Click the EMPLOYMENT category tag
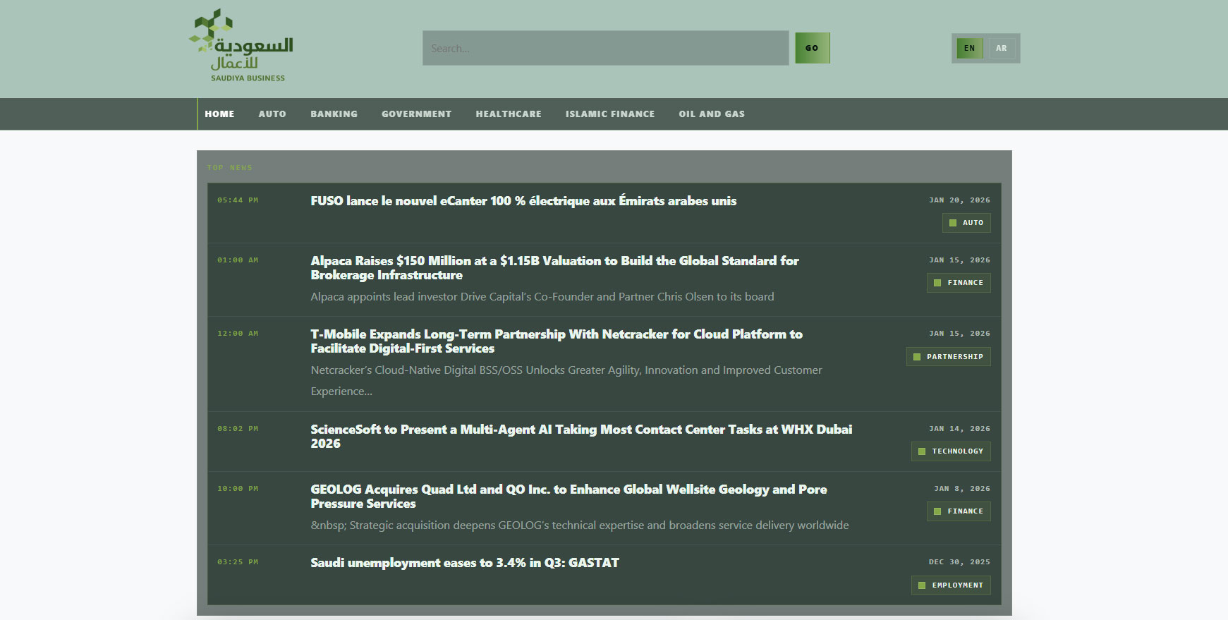 [951, 585]
